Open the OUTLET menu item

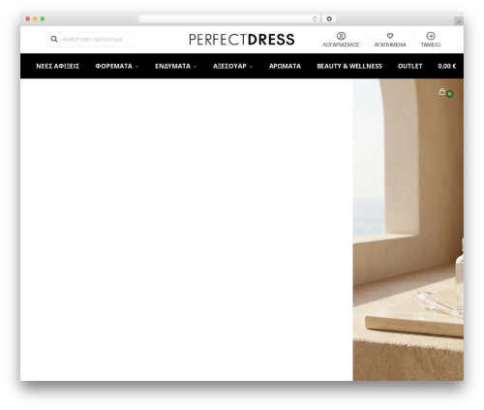tap(410, 66)
